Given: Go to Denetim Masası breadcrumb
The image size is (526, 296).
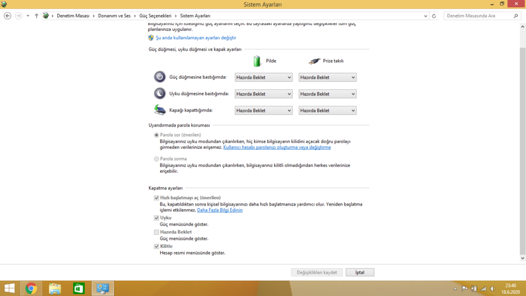Looking at the screenshot, I should (x=73, y=16).
